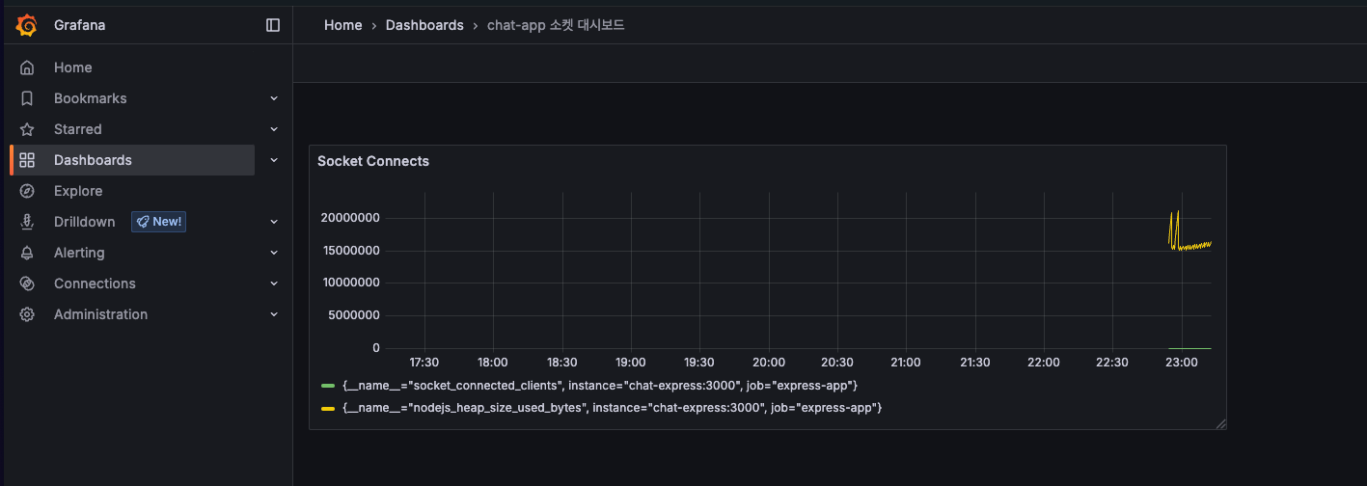Click the Home house icon in sidebar

point(27,67)
